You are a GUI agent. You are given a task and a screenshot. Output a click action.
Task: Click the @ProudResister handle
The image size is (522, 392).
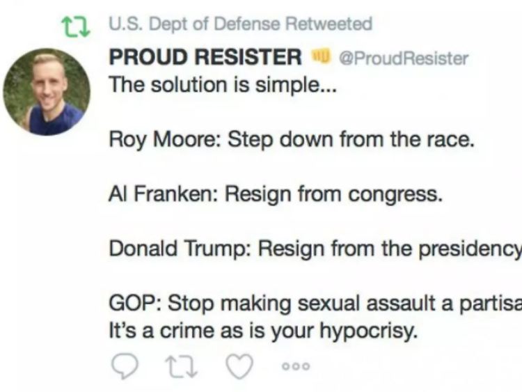click(403, 58)
